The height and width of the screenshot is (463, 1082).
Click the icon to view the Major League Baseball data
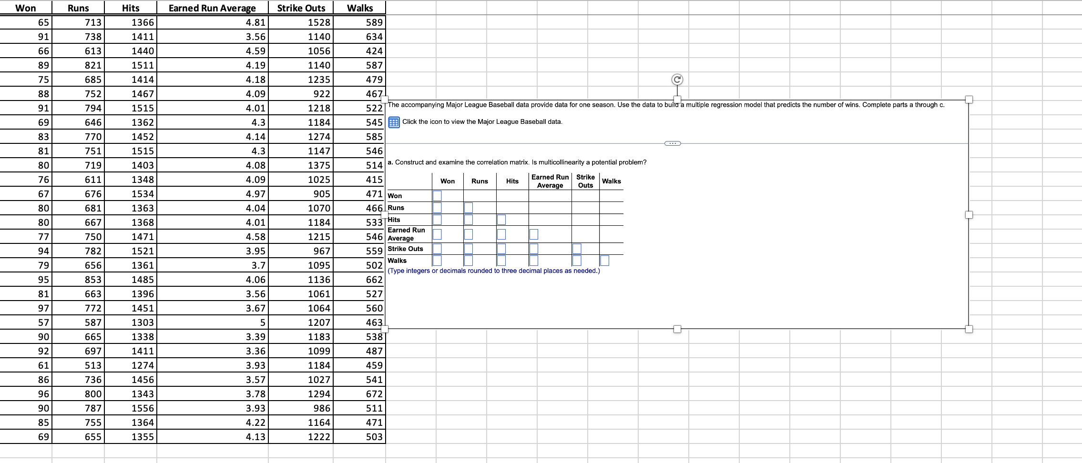click(x=394, y=122)
